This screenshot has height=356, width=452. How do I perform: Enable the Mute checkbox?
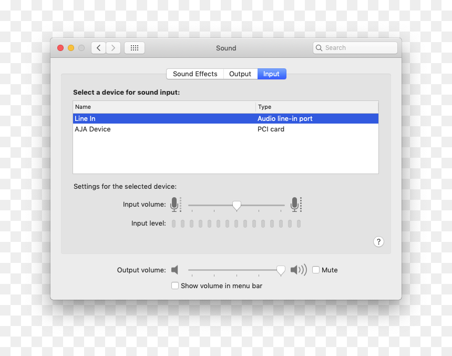316,270
